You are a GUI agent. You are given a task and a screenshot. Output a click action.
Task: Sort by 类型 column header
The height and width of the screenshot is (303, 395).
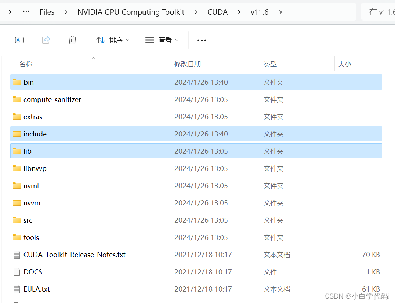tap(270, 64)
